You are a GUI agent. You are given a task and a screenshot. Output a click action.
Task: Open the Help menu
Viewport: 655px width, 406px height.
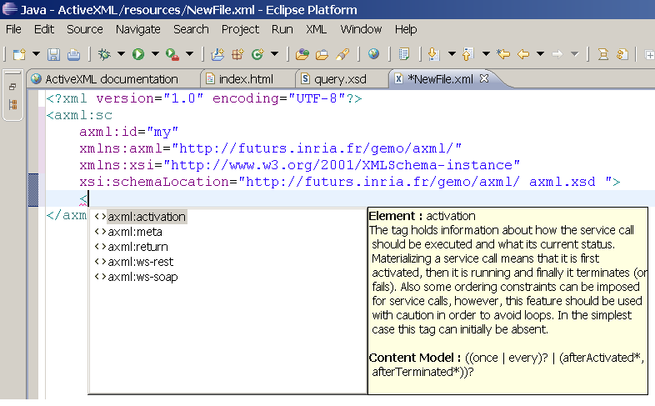pos(406,29)
